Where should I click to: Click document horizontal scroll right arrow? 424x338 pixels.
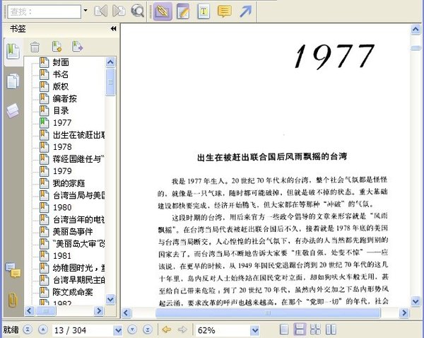[x=404, y=313]
